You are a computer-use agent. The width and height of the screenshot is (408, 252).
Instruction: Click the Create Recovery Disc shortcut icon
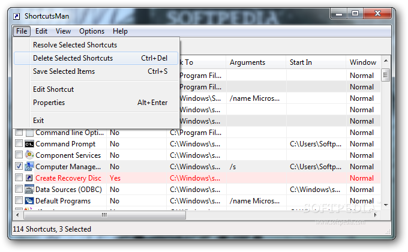(29, 178)
